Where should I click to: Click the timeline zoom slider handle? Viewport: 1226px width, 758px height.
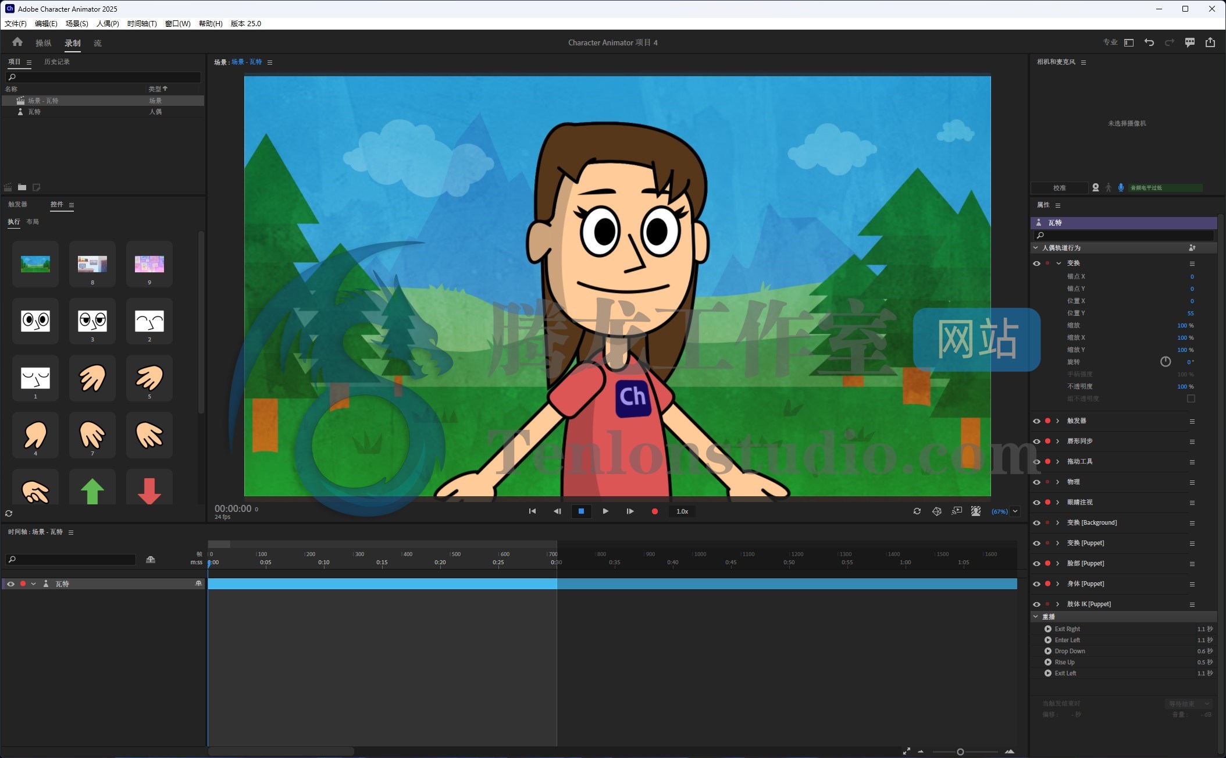point(960,752)
